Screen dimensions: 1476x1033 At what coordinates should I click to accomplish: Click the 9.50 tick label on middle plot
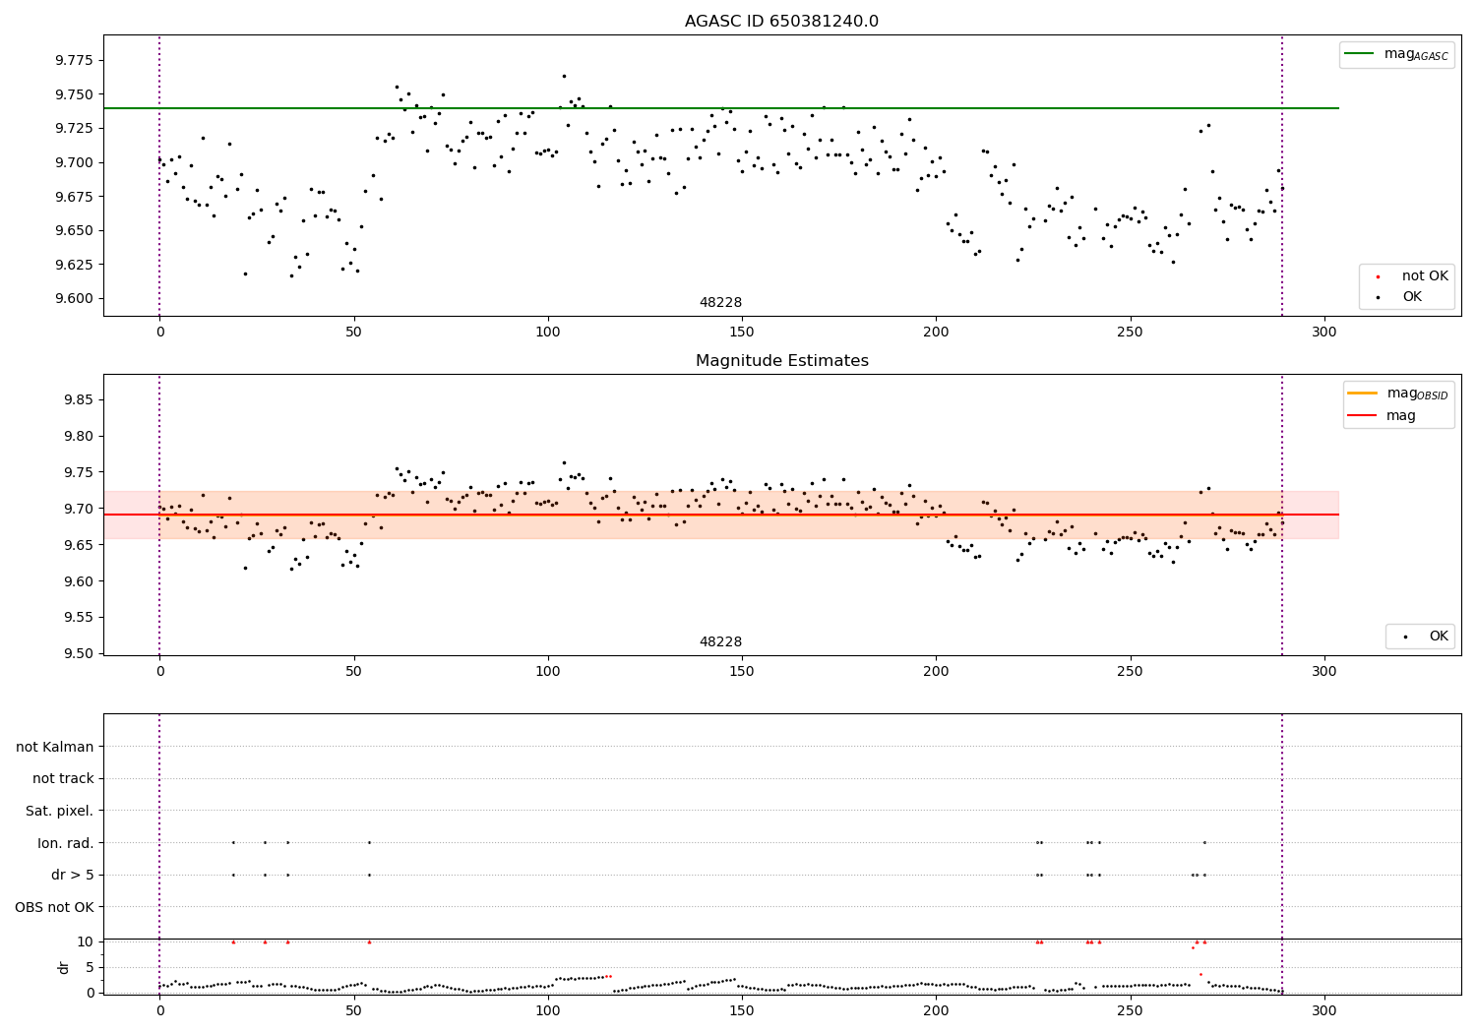coord(78,653)
